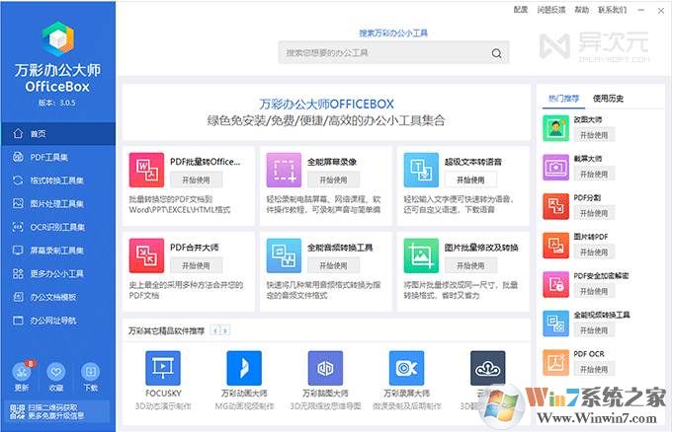Click the magnifier search icon
Screen dimensions: 673x432
497,52
